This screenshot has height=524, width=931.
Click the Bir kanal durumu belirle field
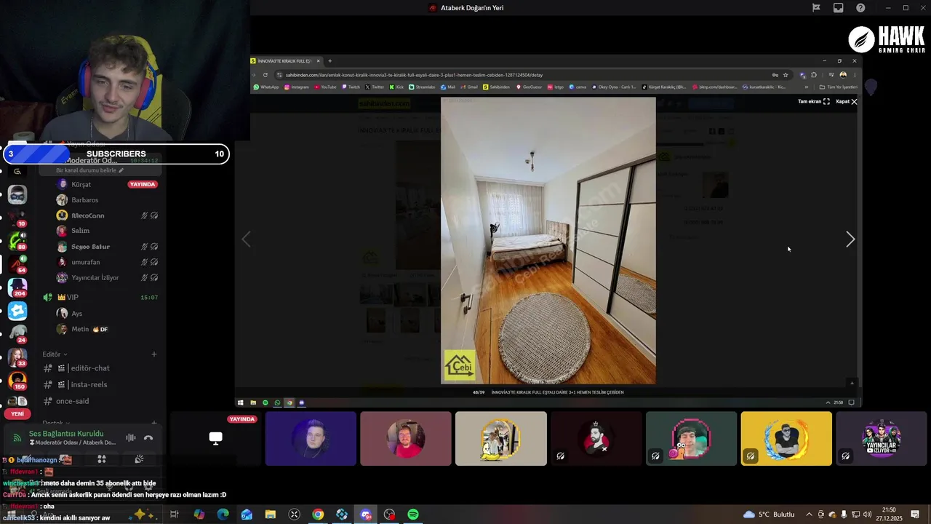click(90, 170)
